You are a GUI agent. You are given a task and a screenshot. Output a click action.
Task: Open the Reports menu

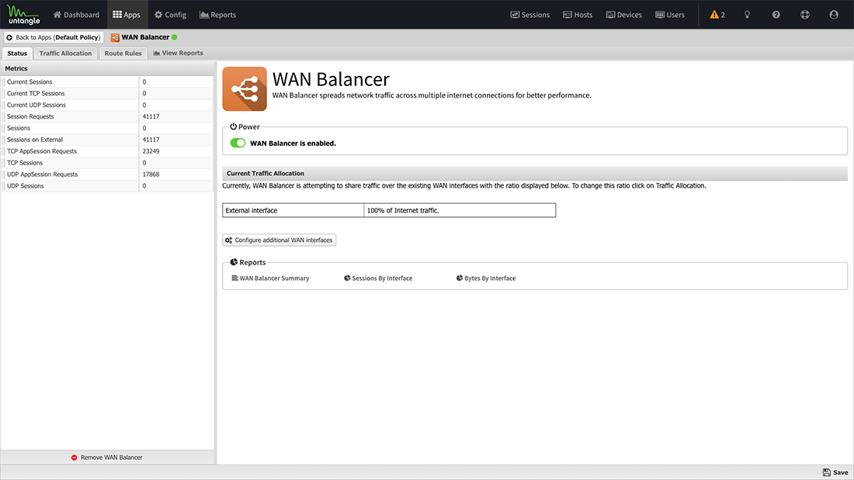pyautogui.click(x=218, y=15)
